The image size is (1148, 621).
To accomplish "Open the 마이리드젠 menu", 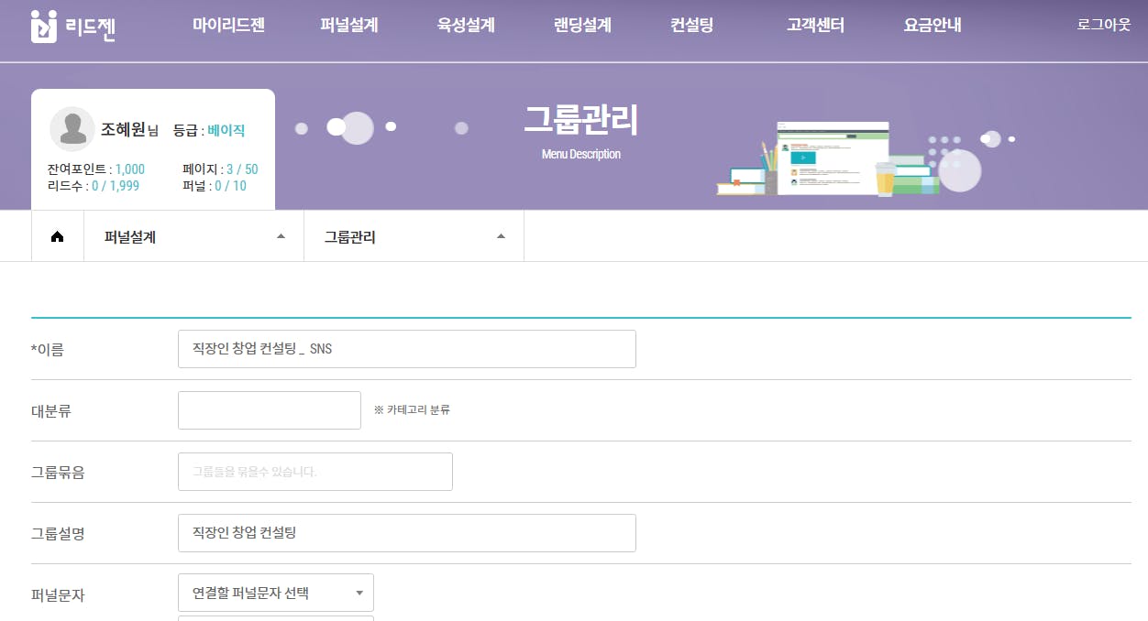I will [228, 26].
